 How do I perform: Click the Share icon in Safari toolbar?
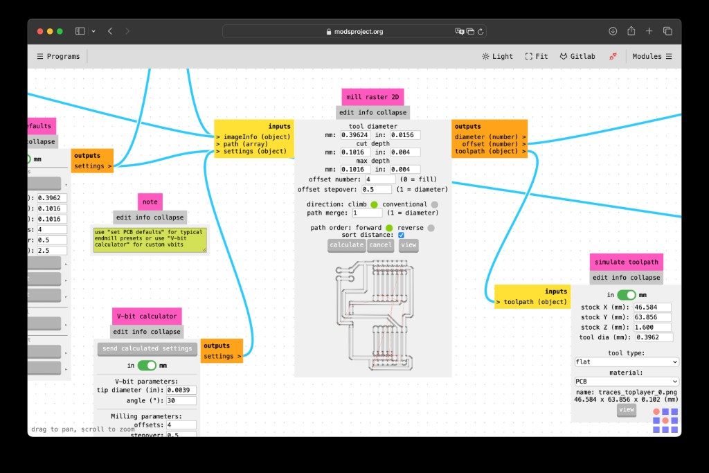pos(631,30)
